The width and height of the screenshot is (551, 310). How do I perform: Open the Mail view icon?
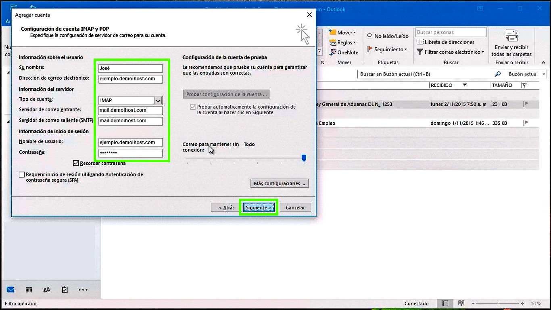(x=10, y=290)
